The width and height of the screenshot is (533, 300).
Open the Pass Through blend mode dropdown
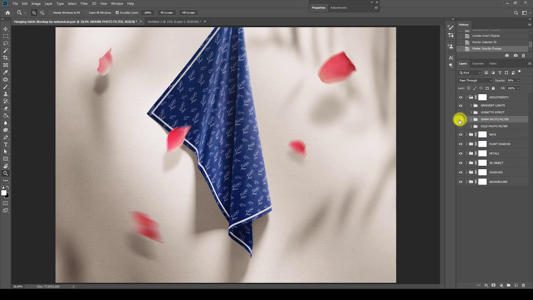475,80
